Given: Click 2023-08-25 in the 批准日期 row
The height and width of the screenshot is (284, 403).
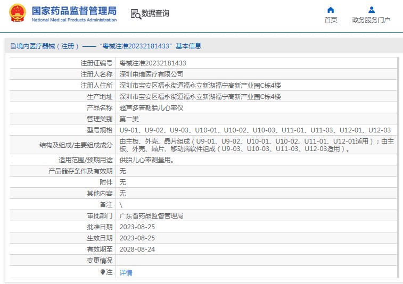Looking at the screenshot, I should coord(137,227).
